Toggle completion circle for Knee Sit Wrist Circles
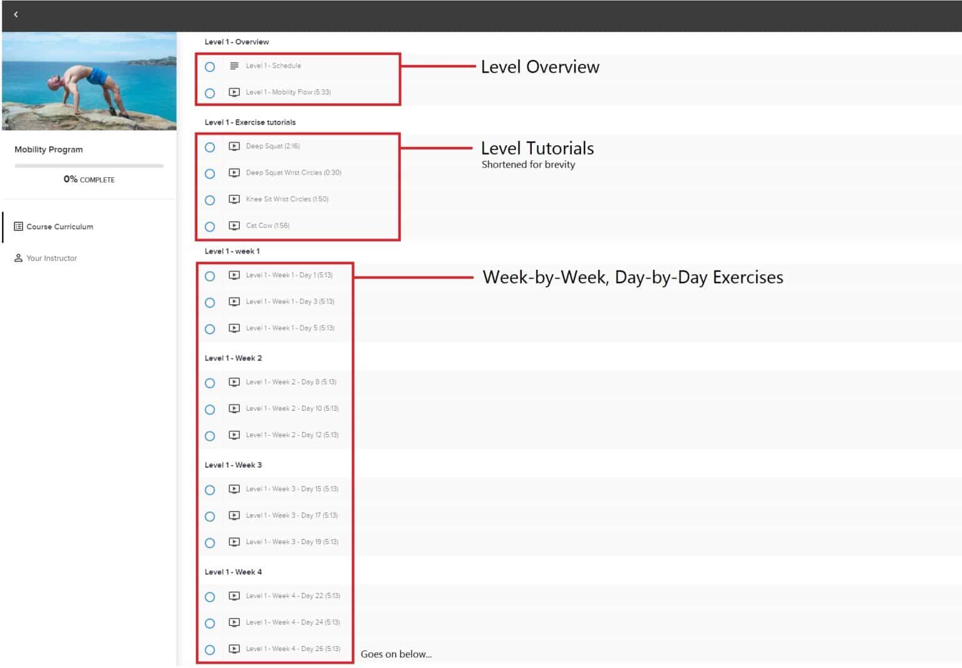The width and height of the screenshot is (962, 668). (x=210, y=200)
